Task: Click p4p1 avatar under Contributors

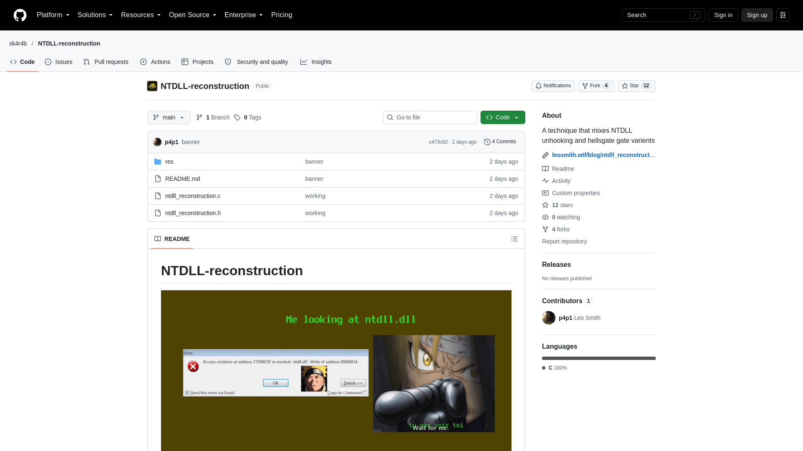Action: tap(549, 318)
